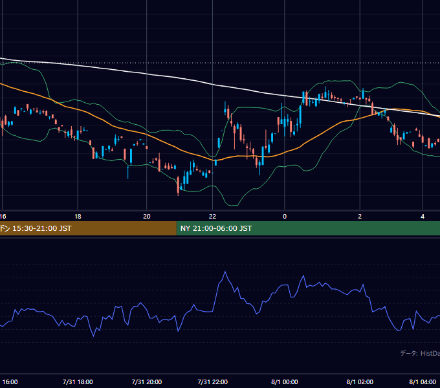This screenshot has height=388, width=440.
Task: Select the 4 hour axis label
Action: pos(423,217)
